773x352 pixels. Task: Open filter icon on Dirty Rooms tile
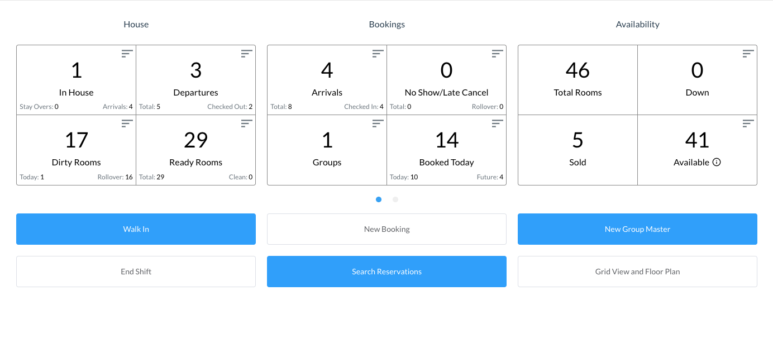coord(127,123)
